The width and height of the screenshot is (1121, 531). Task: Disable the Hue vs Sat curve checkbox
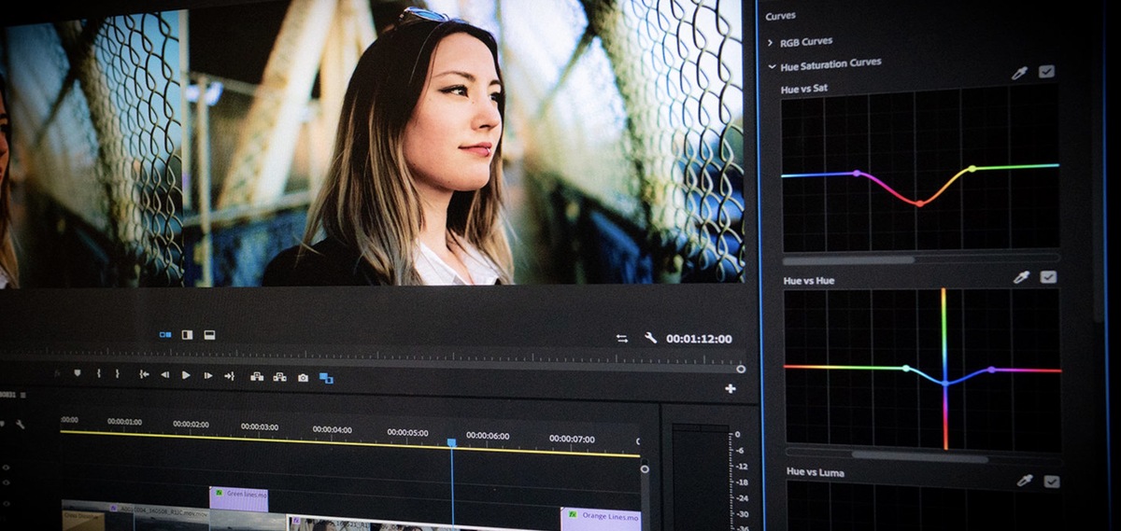point(1047,72)
